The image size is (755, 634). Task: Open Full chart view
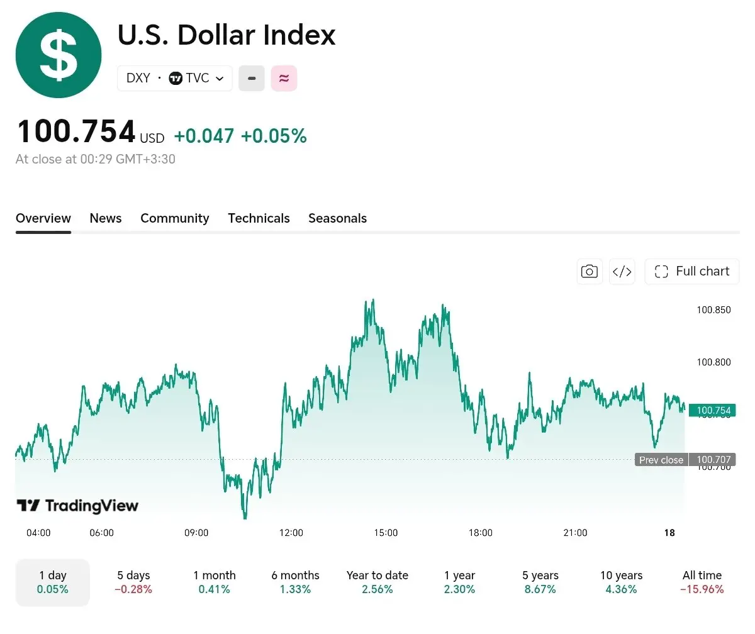point(692,271)
